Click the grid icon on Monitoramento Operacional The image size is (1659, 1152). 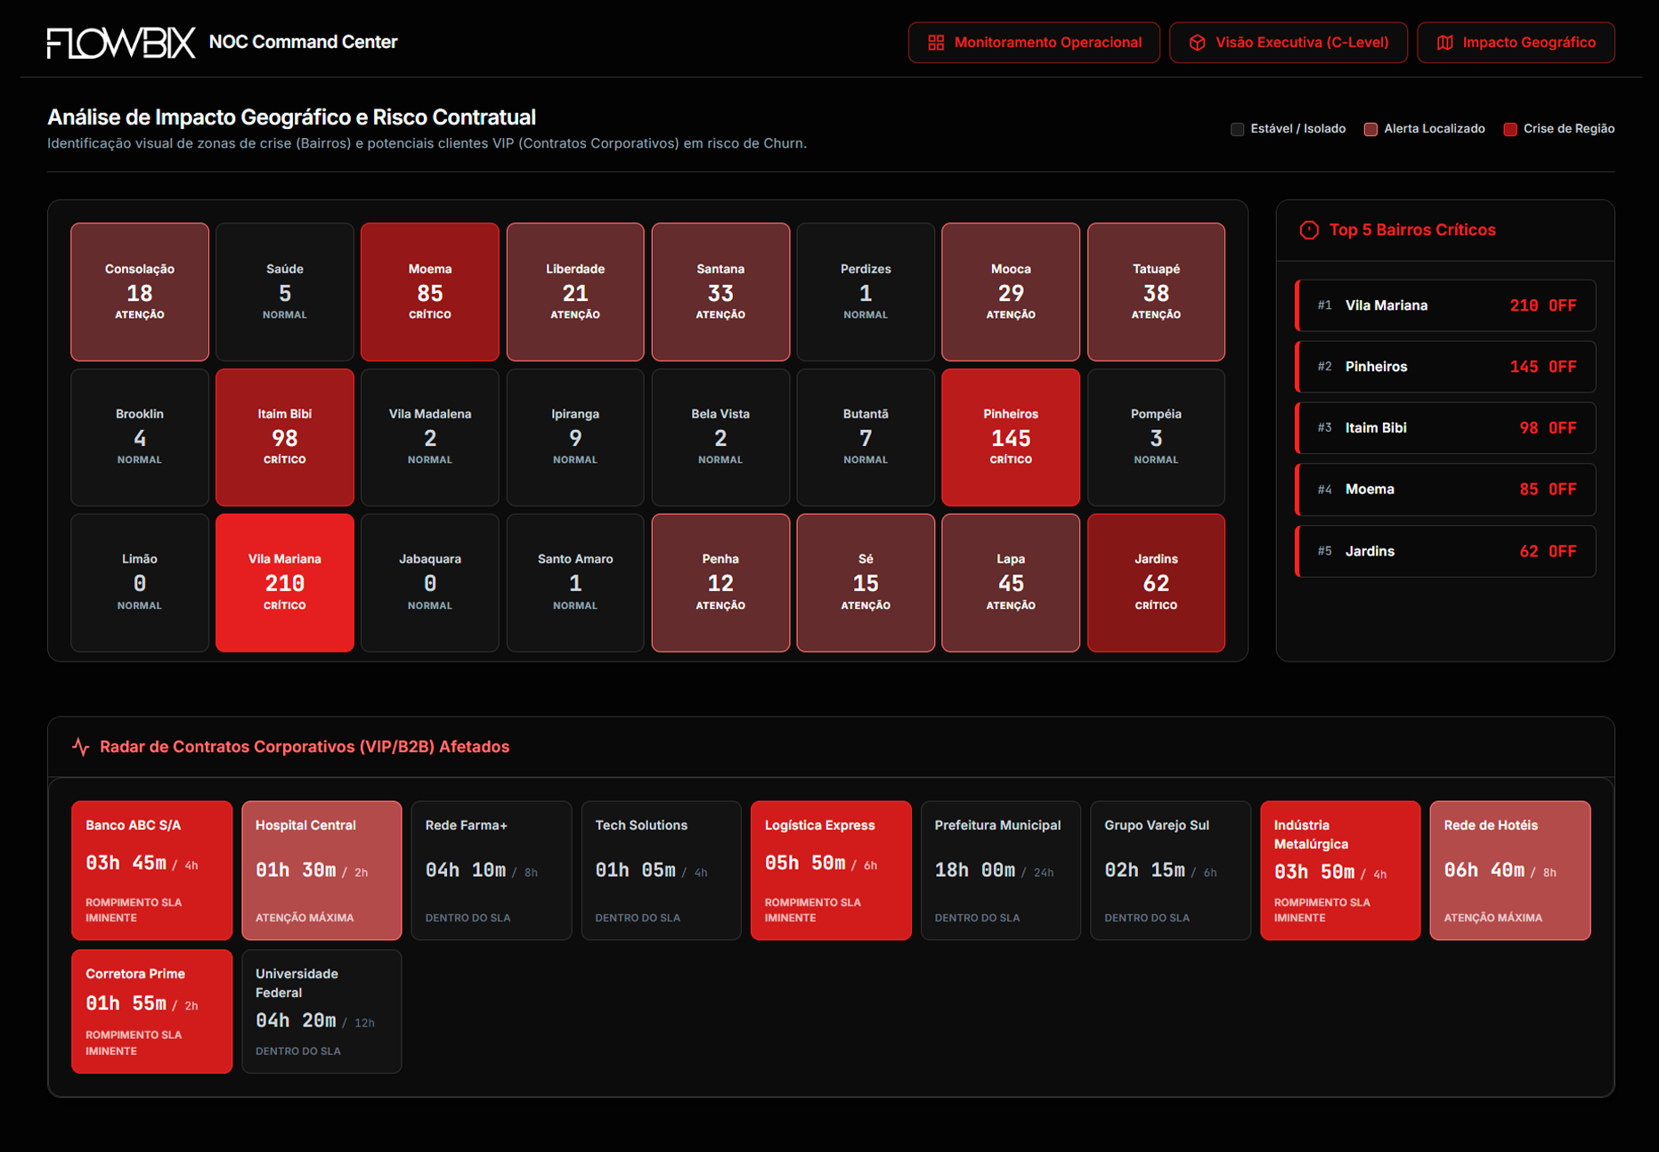pos(936,42)
